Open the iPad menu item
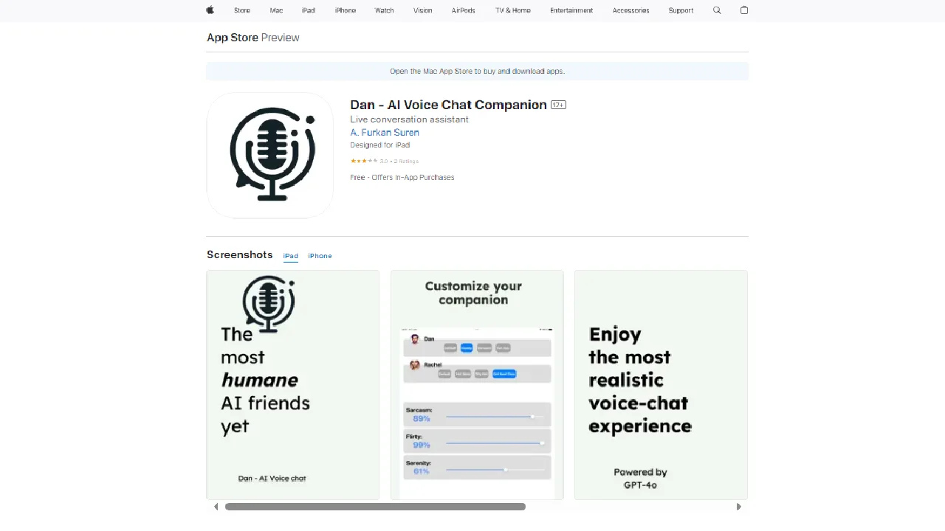Screen dimensions: 945x531 309,10
